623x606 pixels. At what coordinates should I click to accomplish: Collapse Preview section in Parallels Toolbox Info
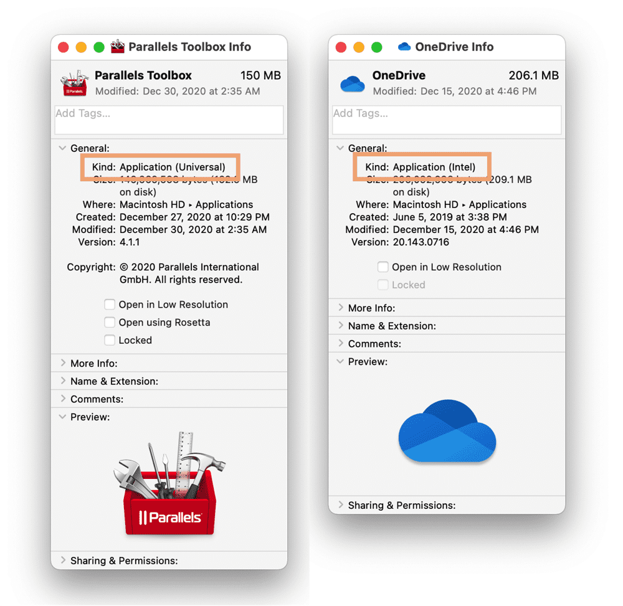(62, 417)
